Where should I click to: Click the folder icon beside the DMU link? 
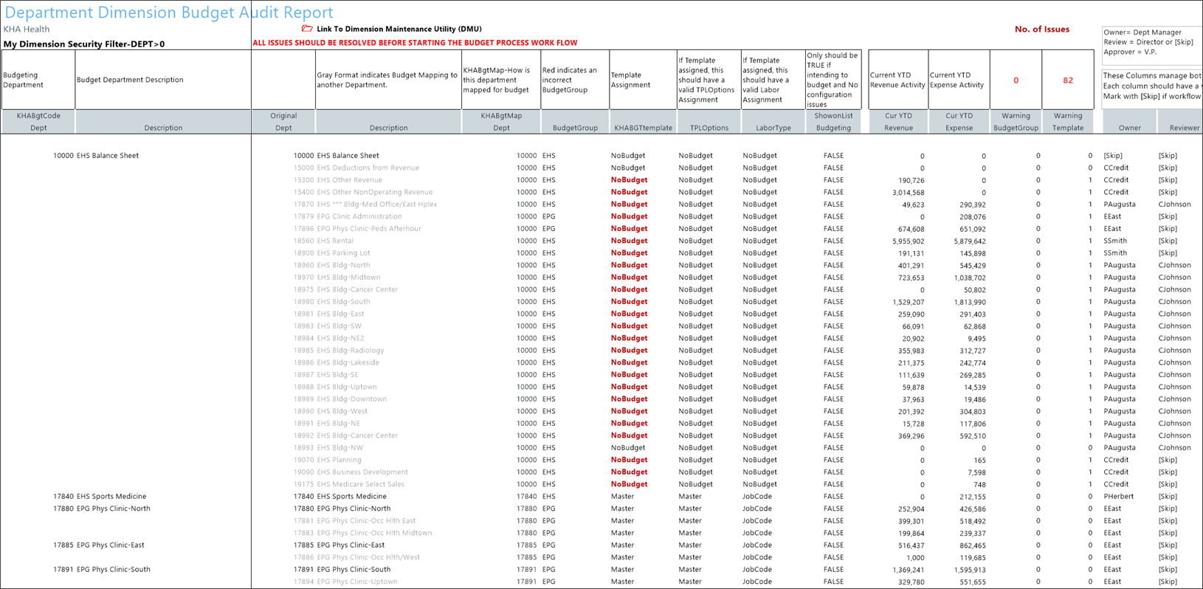(307, 29)
